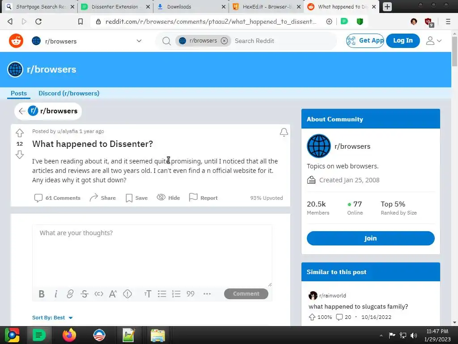Switch to Dissenter Extension tab
Viewport: 458px width, 344px height.
[x=116, y=7]
